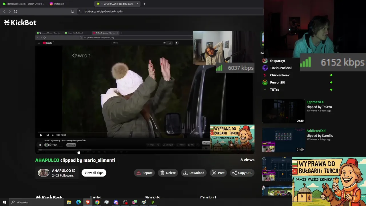
Task: Open a new browser tab
Action: tap(144, 4)
